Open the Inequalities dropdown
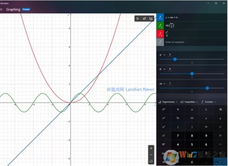Viewport: 228px width, 166px height. click(189, 102)
